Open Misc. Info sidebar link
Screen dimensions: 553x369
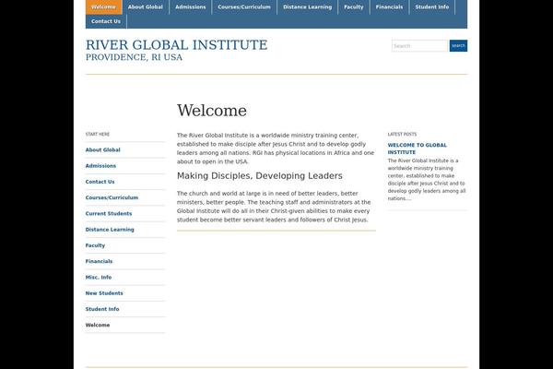pyautogui.click(x=99, y=277)
